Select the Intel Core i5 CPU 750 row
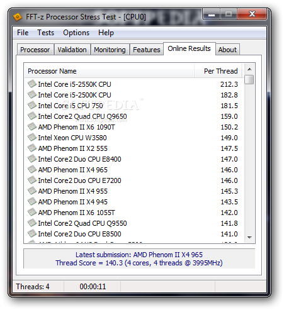The image size is (284, 310). click(134, 106)
